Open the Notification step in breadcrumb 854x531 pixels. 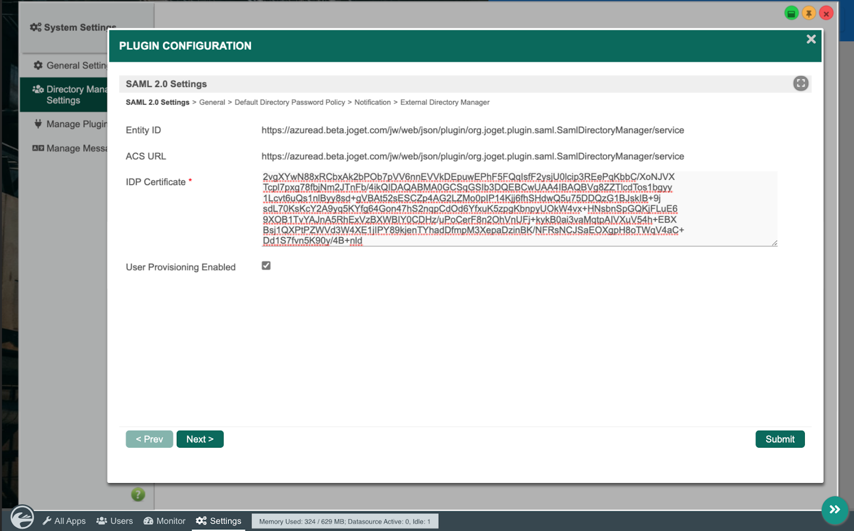click(373, 102)
